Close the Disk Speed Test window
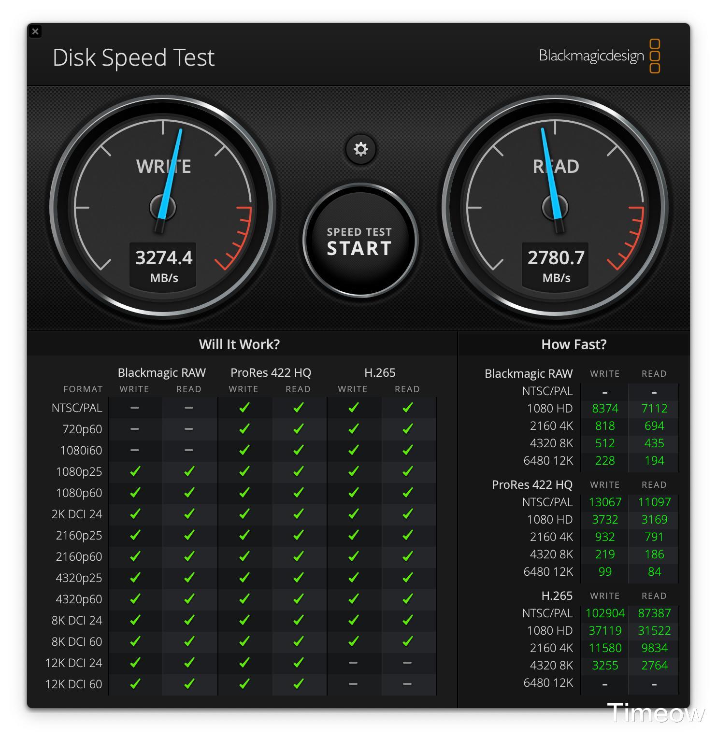This screenshot has height=739, width=717. 35,31
